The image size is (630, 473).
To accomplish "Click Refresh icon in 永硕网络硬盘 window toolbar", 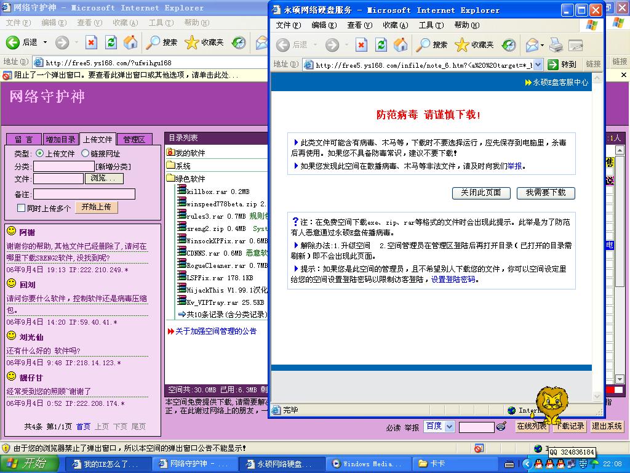I will coord(381,44).
